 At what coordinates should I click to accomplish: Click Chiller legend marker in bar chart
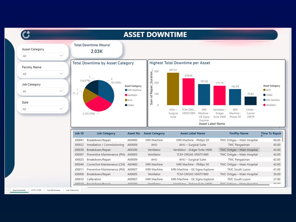click(264, 95)
